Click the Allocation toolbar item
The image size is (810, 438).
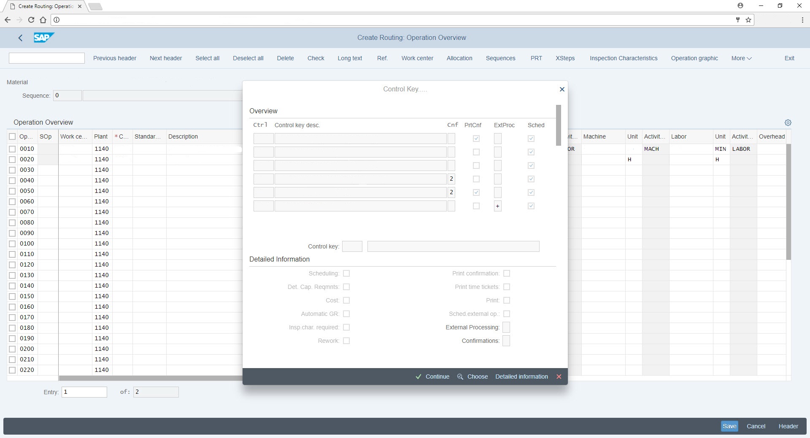click(x=459, y=58)
